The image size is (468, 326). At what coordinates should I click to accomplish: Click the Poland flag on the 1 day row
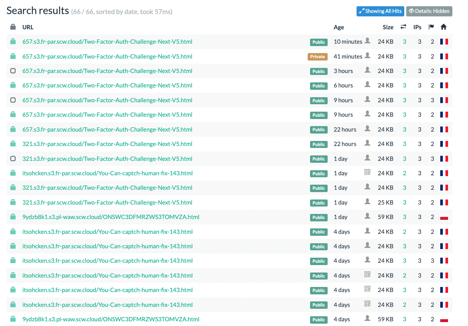coord(444,217)
